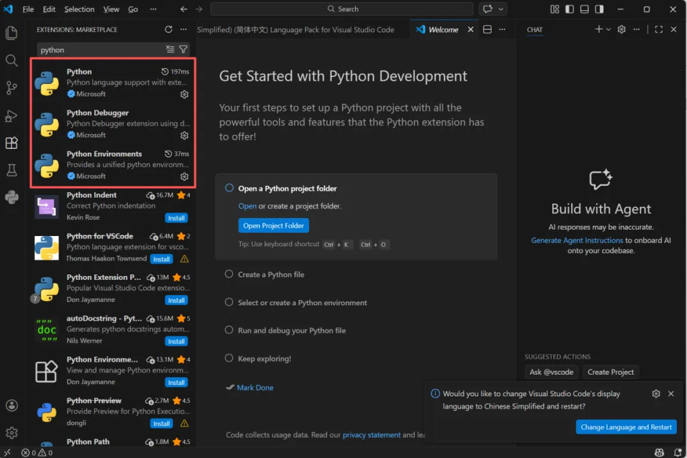
Task: Open Source Control view in activity bar
Action: pos(11,88)
